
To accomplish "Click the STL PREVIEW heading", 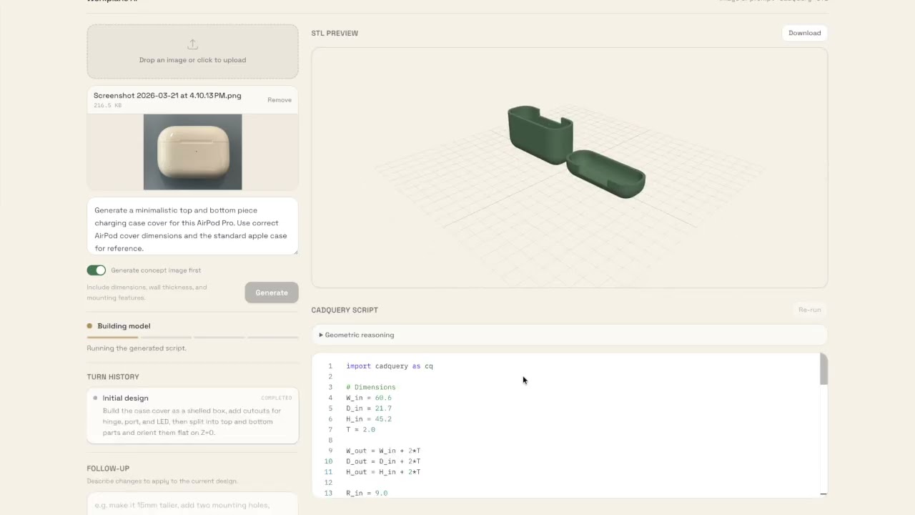I will pos(335,34).
